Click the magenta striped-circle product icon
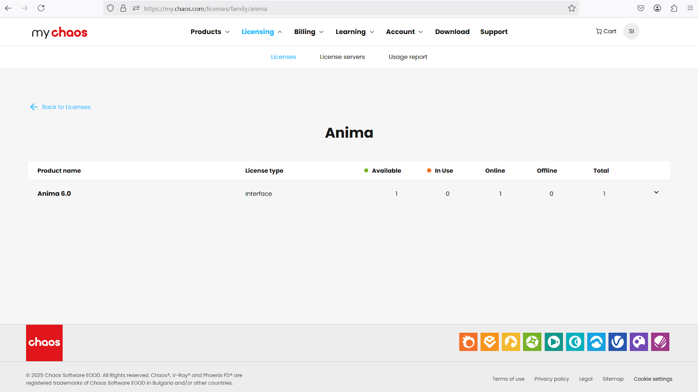The width and height of the screenshot is (698, 392). click(660, 342)
